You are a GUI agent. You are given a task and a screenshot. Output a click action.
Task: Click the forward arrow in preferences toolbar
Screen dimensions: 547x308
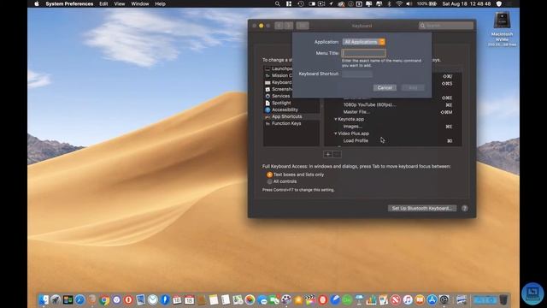click(x=289, y=26)
